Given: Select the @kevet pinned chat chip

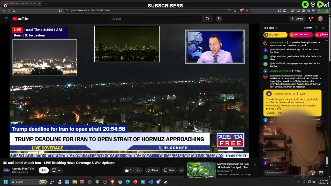Looking at the screenshot, I should (322, 35).
